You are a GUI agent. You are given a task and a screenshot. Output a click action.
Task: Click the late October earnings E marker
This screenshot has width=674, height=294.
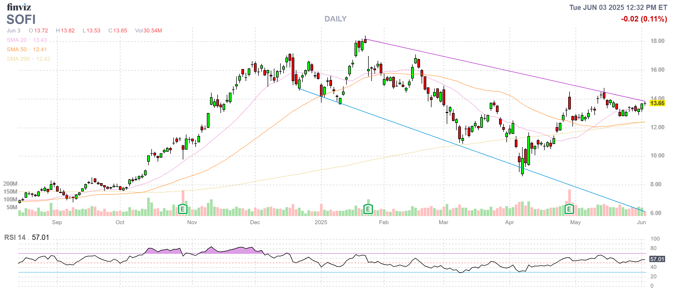point(183,209)
